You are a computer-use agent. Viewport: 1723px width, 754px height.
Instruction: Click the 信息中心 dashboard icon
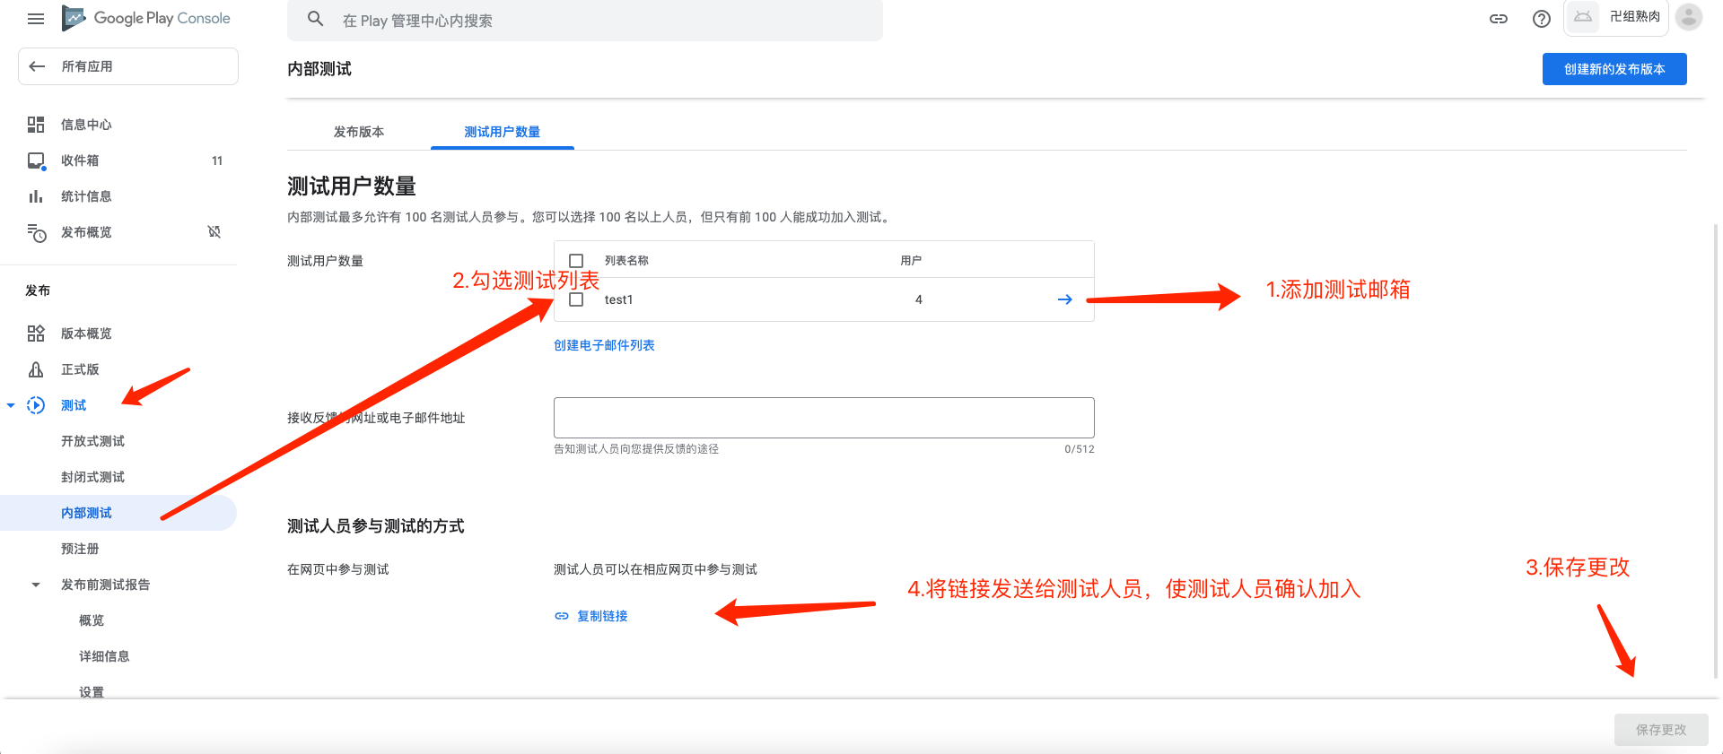(36, 125)
